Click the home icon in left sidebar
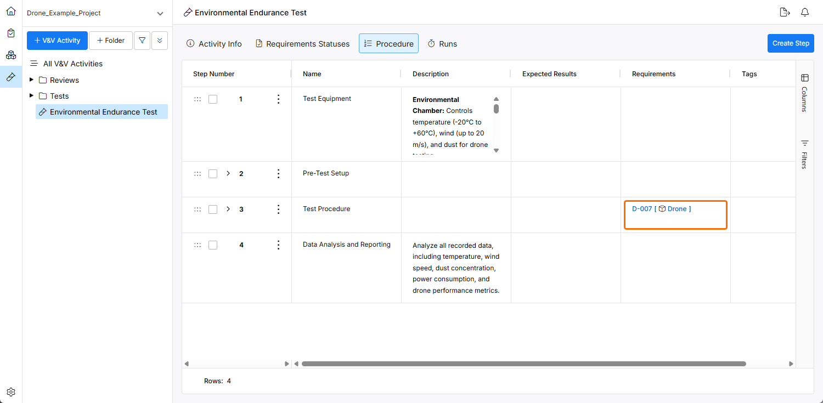 [11, 11]
